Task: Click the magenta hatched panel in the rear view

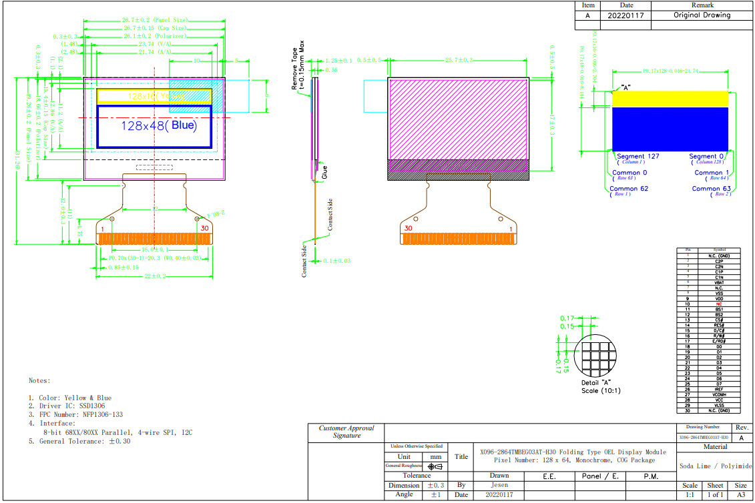Action: click(x=458, y=117)
